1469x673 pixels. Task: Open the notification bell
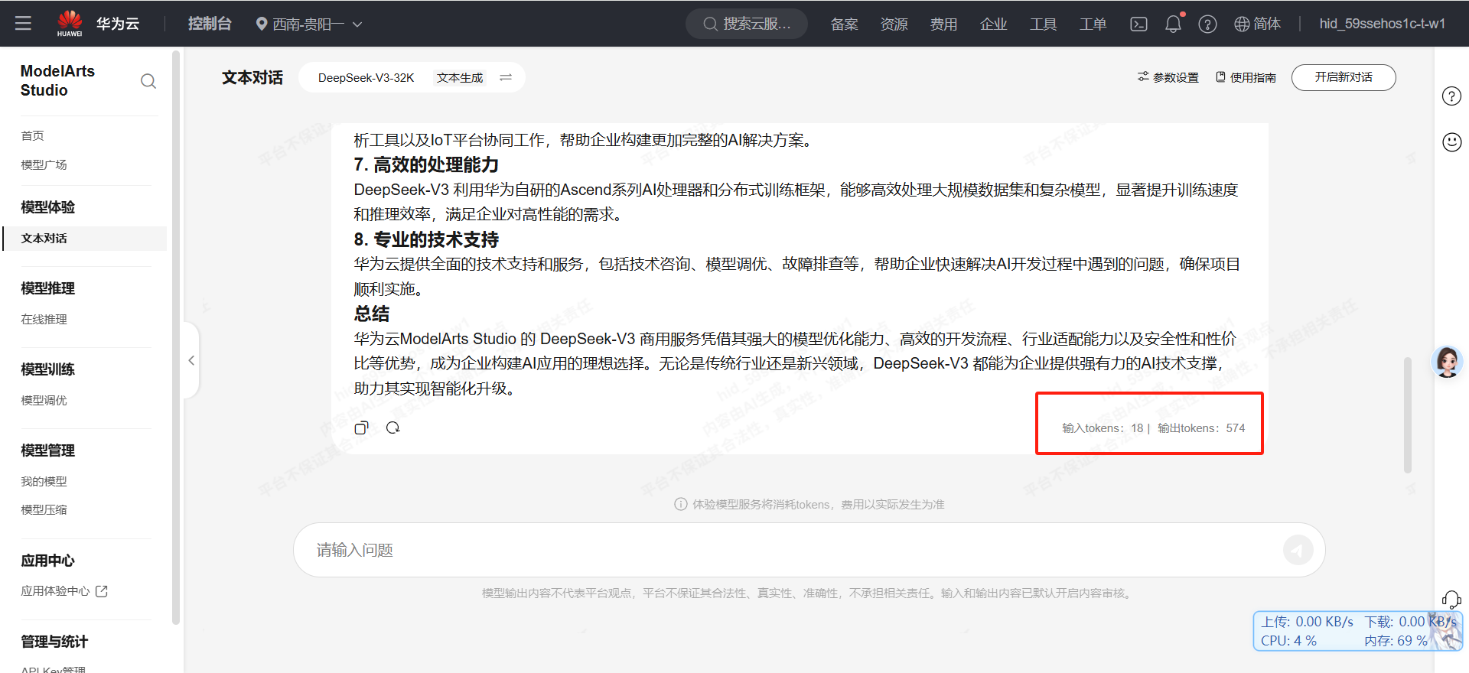(x=1173, y=24)
